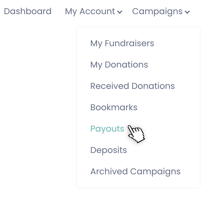The height and width of the screenshot is (197, 211).
Task: Expand the Campaigns dropdown menu
Action: coord(161,12)
